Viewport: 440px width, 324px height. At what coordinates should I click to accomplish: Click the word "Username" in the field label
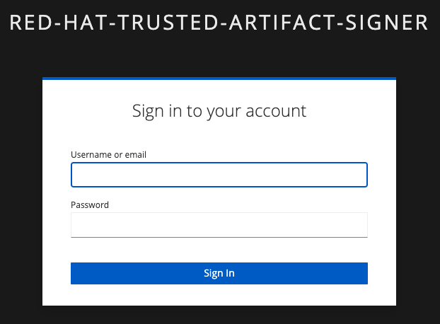coord(91,154)
